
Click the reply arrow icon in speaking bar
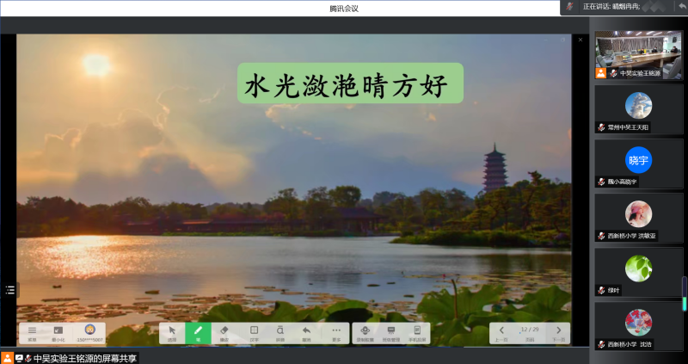682,6
